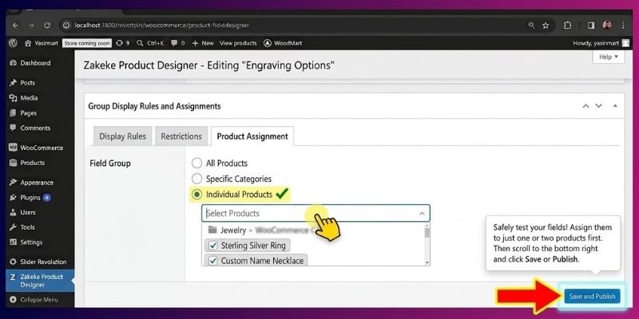Visit the Yasirmart site home link

pos(42,43)
